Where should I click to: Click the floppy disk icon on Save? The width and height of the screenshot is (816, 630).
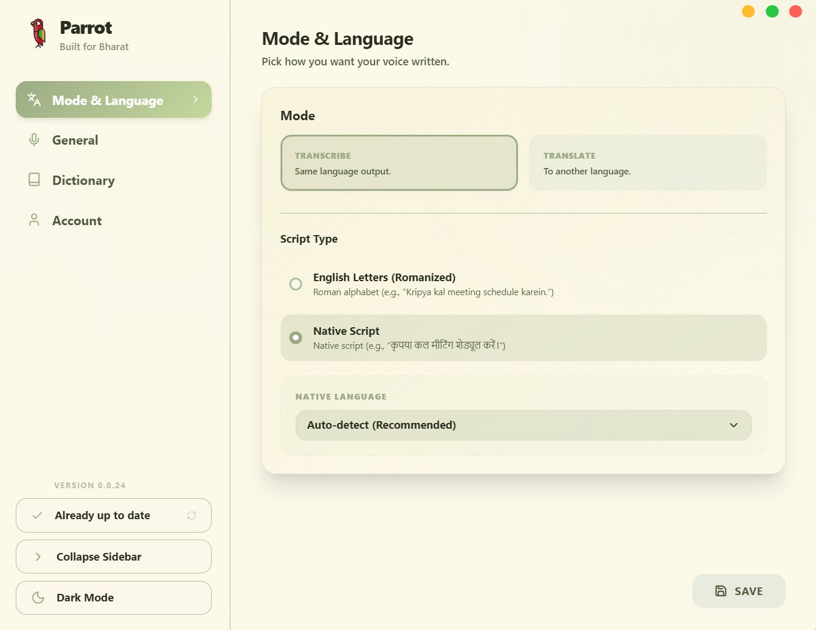[721, 591]
